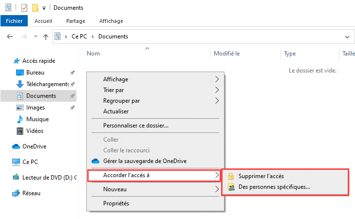Select Bureau in the navigation pane
Screen dimensions: 355x219
tap(35, 73)
